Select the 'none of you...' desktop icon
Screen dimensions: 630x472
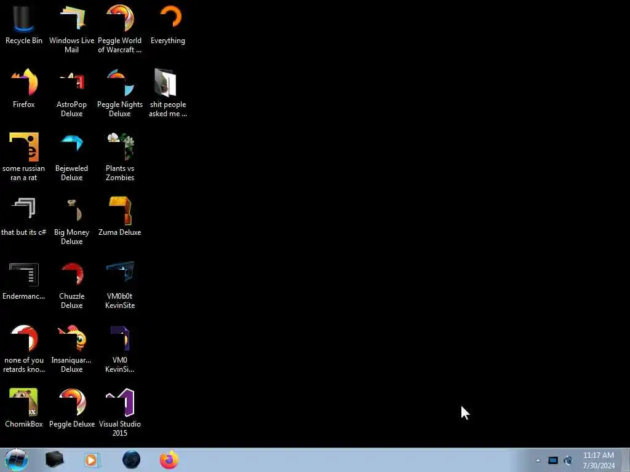click(x=24, y=348)
